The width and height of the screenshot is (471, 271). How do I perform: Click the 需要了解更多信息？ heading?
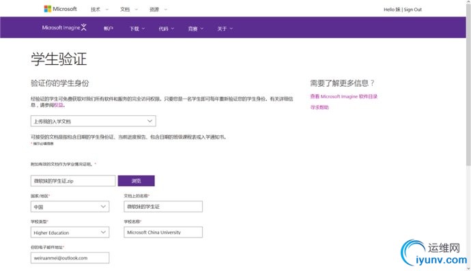point(343,83)
